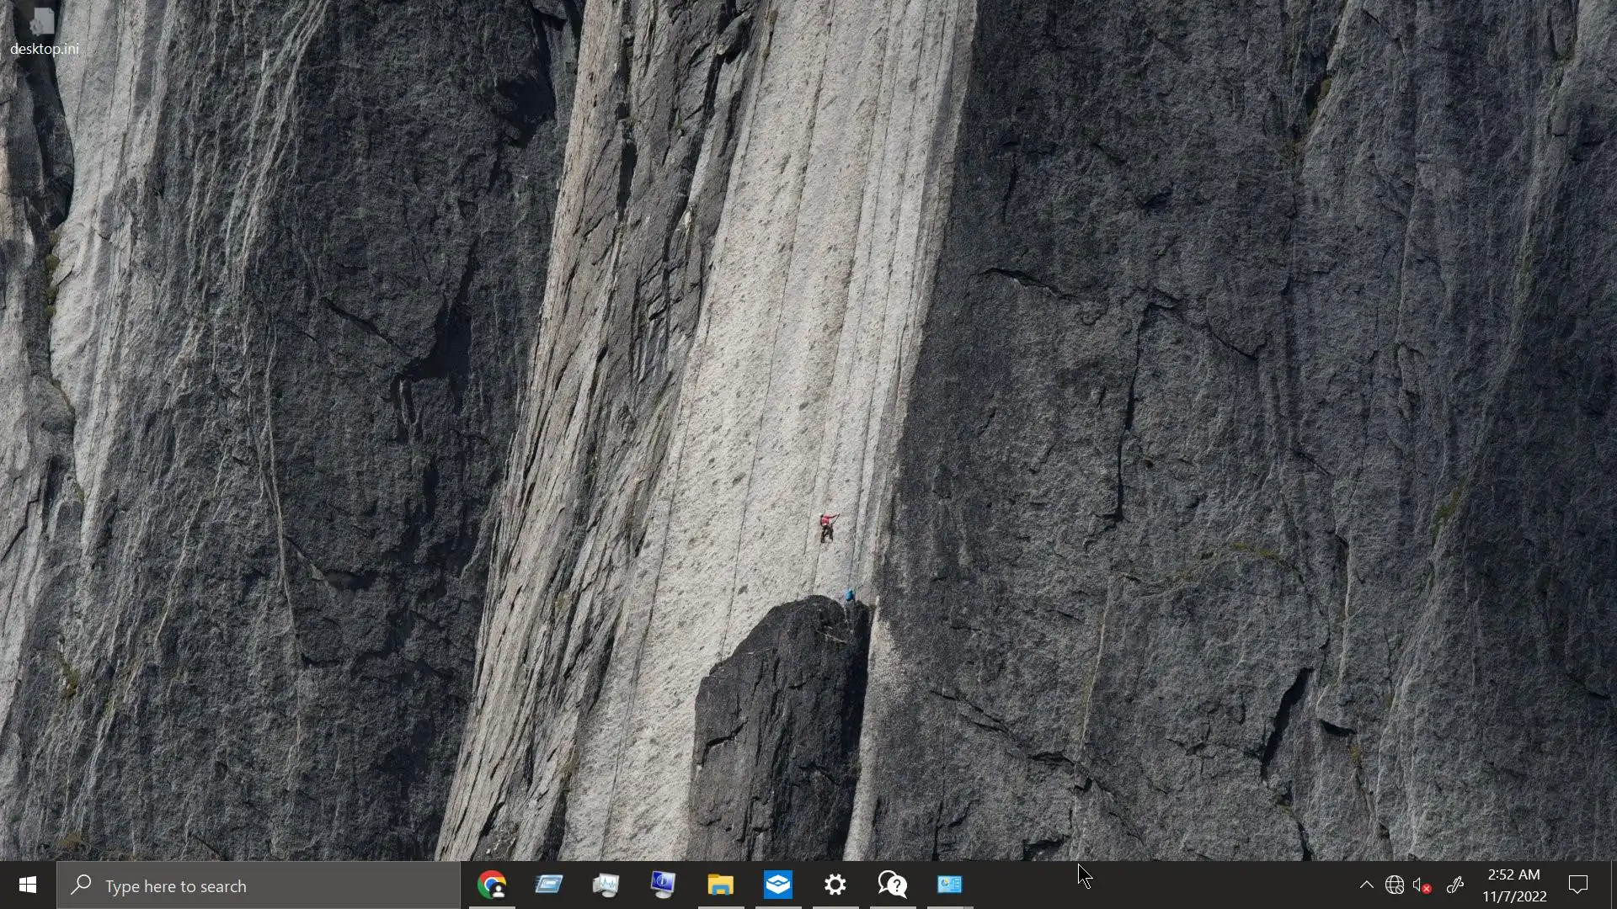The width and height of the screenshot is (1617, 909).
Task: Click the muted speaker volume icon
Action: point(1422,885)
